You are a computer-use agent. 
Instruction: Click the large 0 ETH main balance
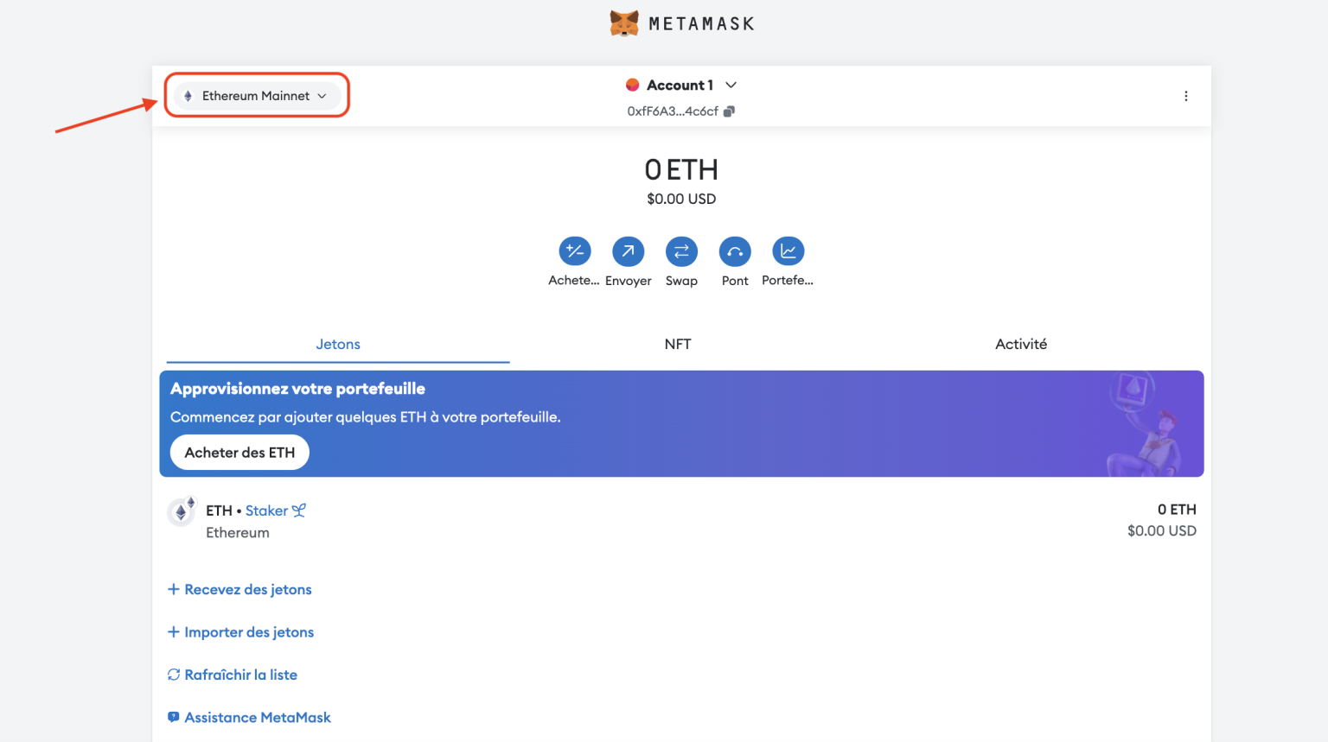click(681, 169)
